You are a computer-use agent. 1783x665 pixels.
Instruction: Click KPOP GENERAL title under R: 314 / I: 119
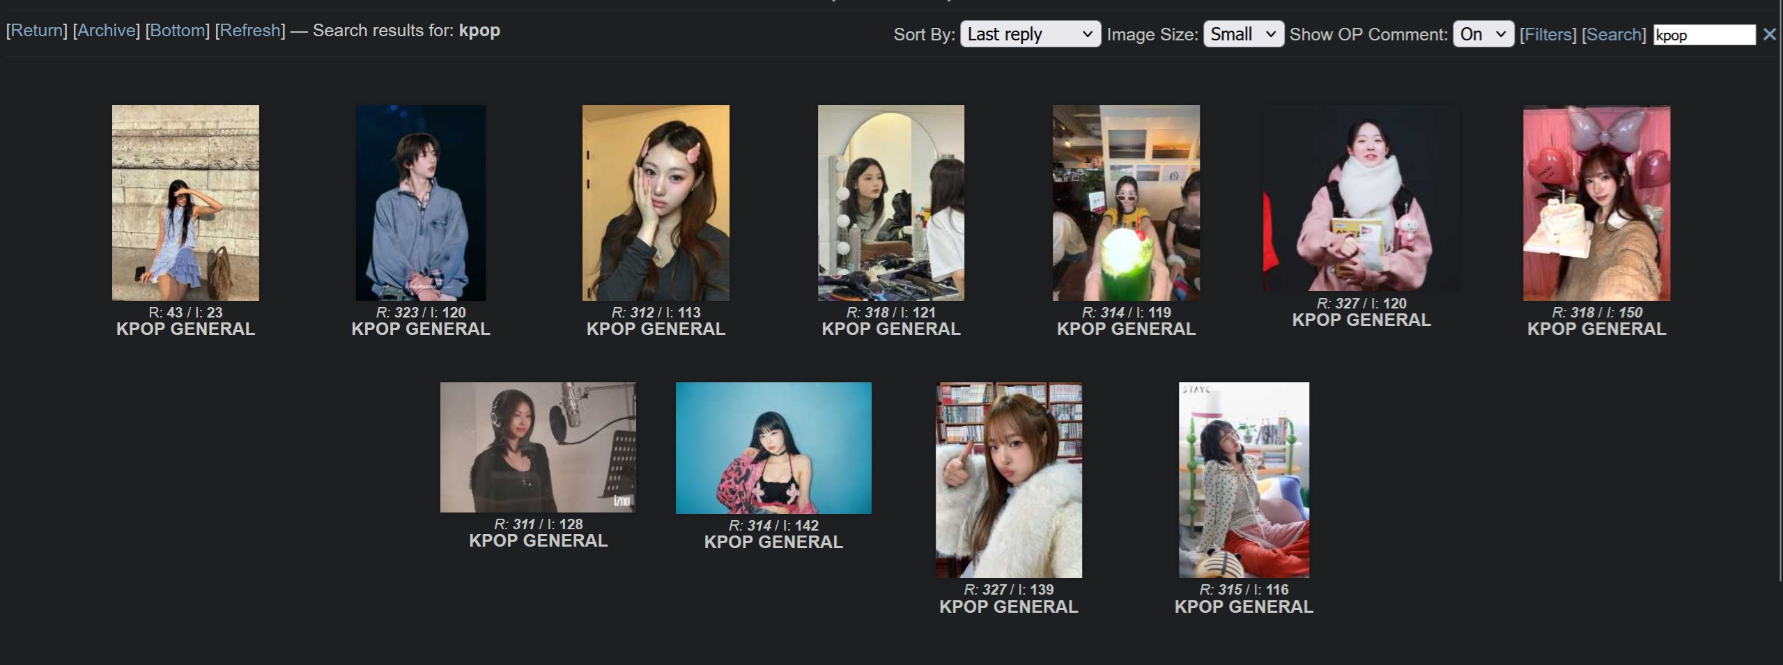tap(1126, 329)
